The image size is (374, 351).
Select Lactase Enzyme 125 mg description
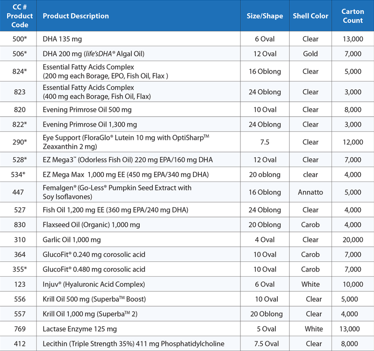point(80,329)
